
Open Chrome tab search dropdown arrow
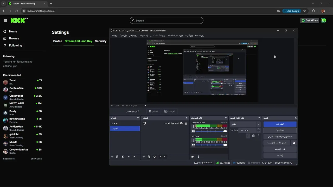(x=3, y=4)
